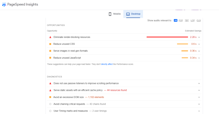Image resolution: width=219 pixels, height=114 pixels.
Task: Click red triangle icon beside render-blocking resources
Action: pyautogui.click(x=50, y=37)
